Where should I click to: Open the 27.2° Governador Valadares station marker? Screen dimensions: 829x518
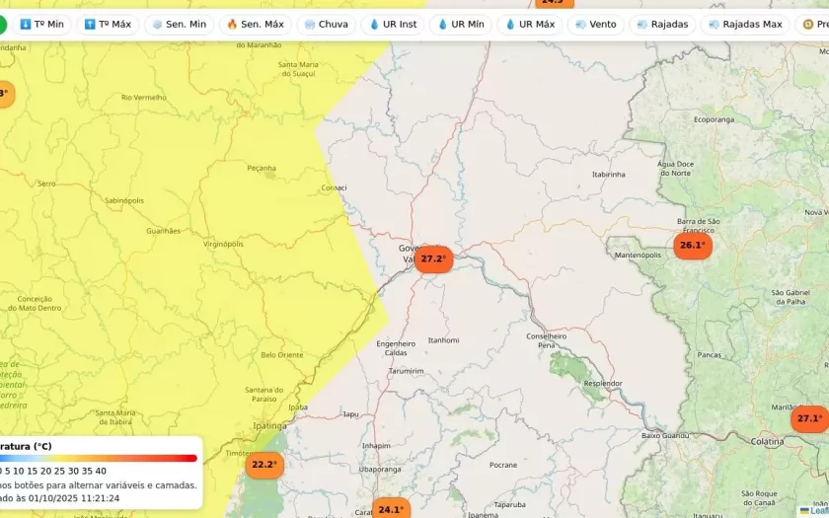coord(433,259)
